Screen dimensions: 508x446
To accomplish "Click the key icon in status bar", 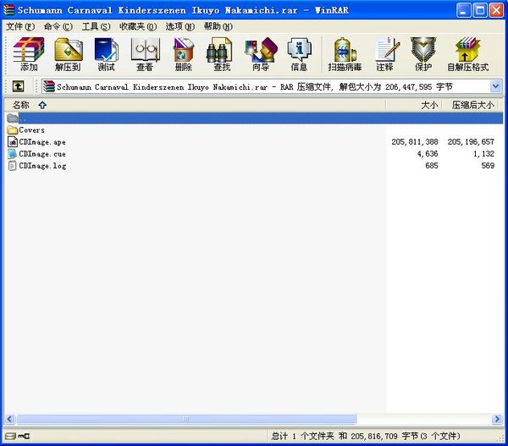I will coord(24,437).
